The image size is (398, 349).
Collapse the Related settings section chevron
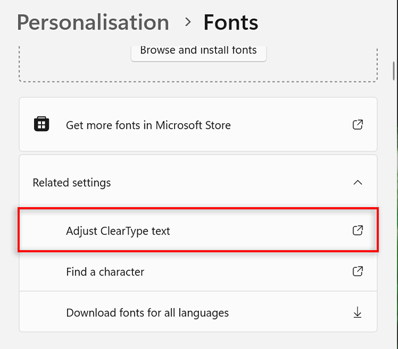coord(358,182)
